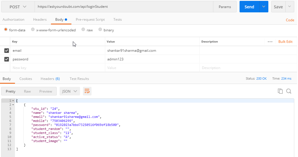Click the password key cell
Screen dimensions: 298x157
57,59
